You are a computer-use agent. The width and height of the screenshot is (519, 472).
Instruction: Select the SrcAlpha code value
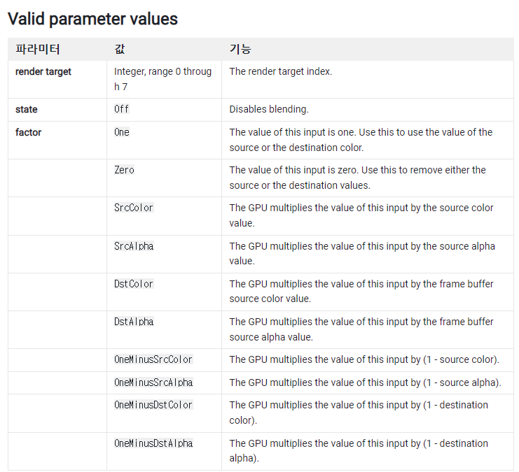click(x=134, y=246)
